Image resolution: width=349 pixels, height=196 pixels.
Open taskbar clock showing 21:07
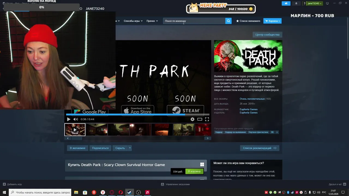(333, 192)
